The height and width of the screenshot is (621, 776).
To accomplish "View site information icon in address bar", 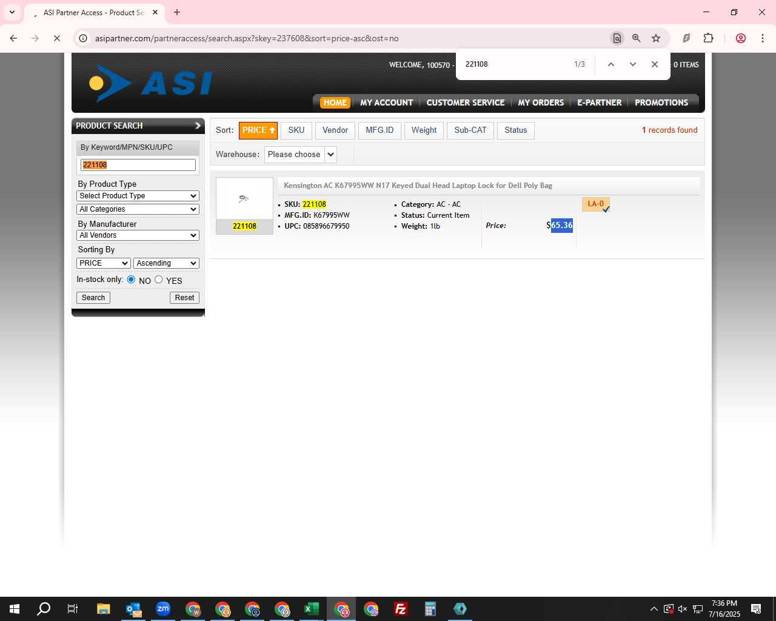I will (83, 38).
